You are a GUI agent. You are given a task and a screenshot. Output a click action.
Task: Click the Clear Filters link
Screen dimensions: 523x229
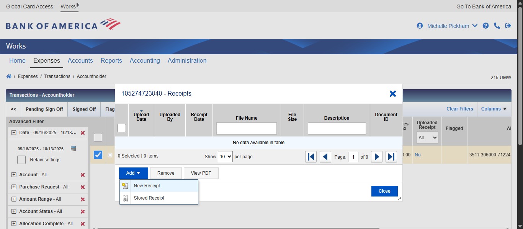coord(459,109)
